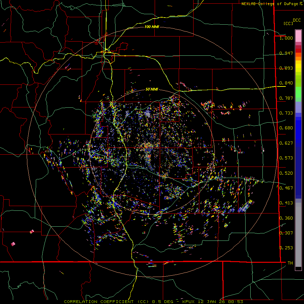Click the DCC product label
The width and height of the screenshot is (304, 304).
(x=297, y=20)
